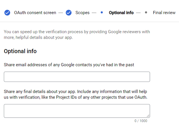
Task: Click the connector line after Scopes
Action: pos(94,13)
